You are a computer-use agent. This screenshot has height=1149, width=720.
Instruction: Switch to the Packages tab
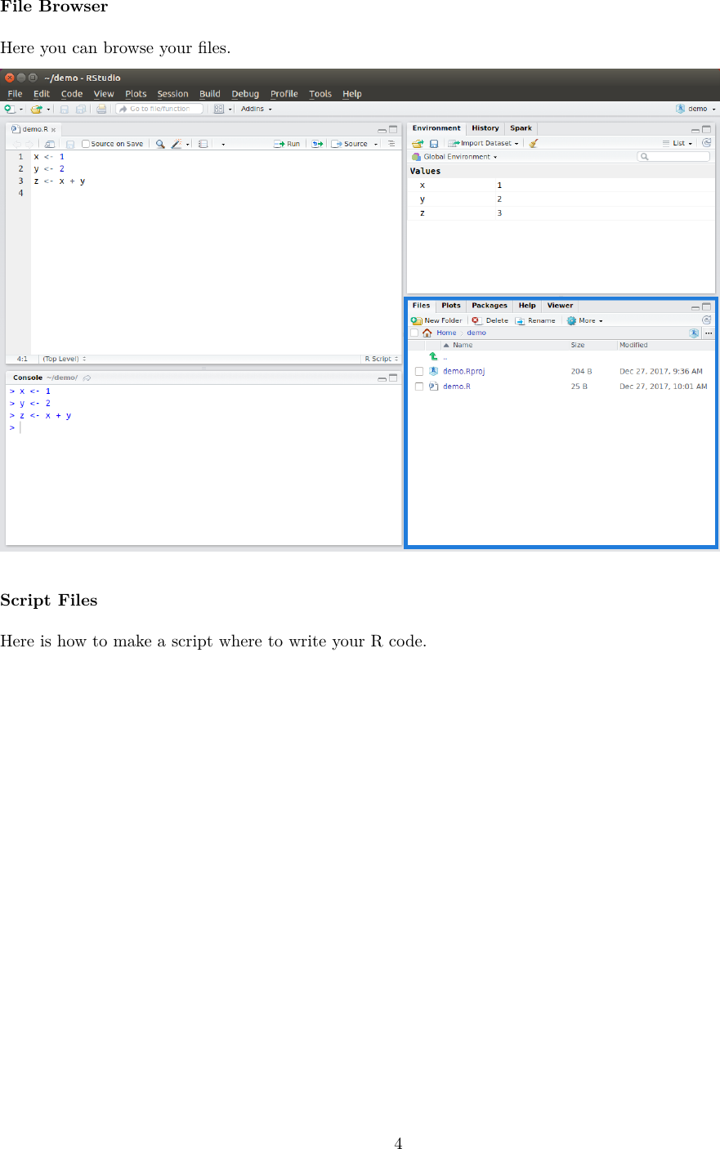click(490, 306)
